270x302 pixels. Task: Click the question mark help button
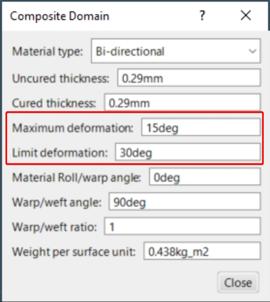[x=202, y=16]
